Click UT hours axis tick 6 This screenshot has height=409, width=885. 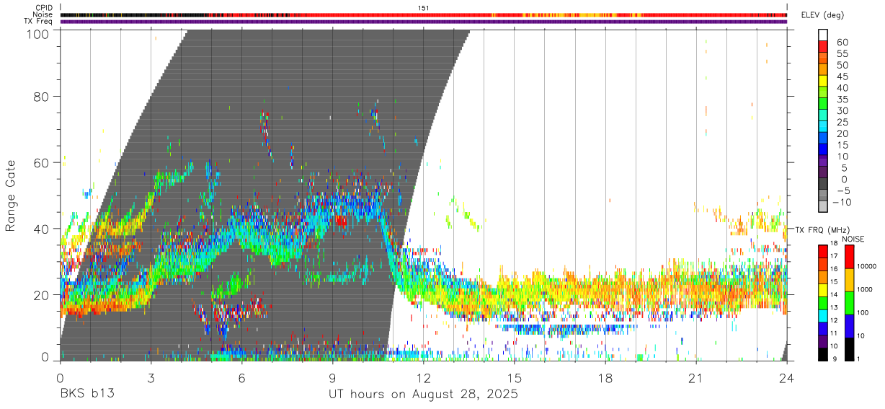coord(242,377)
